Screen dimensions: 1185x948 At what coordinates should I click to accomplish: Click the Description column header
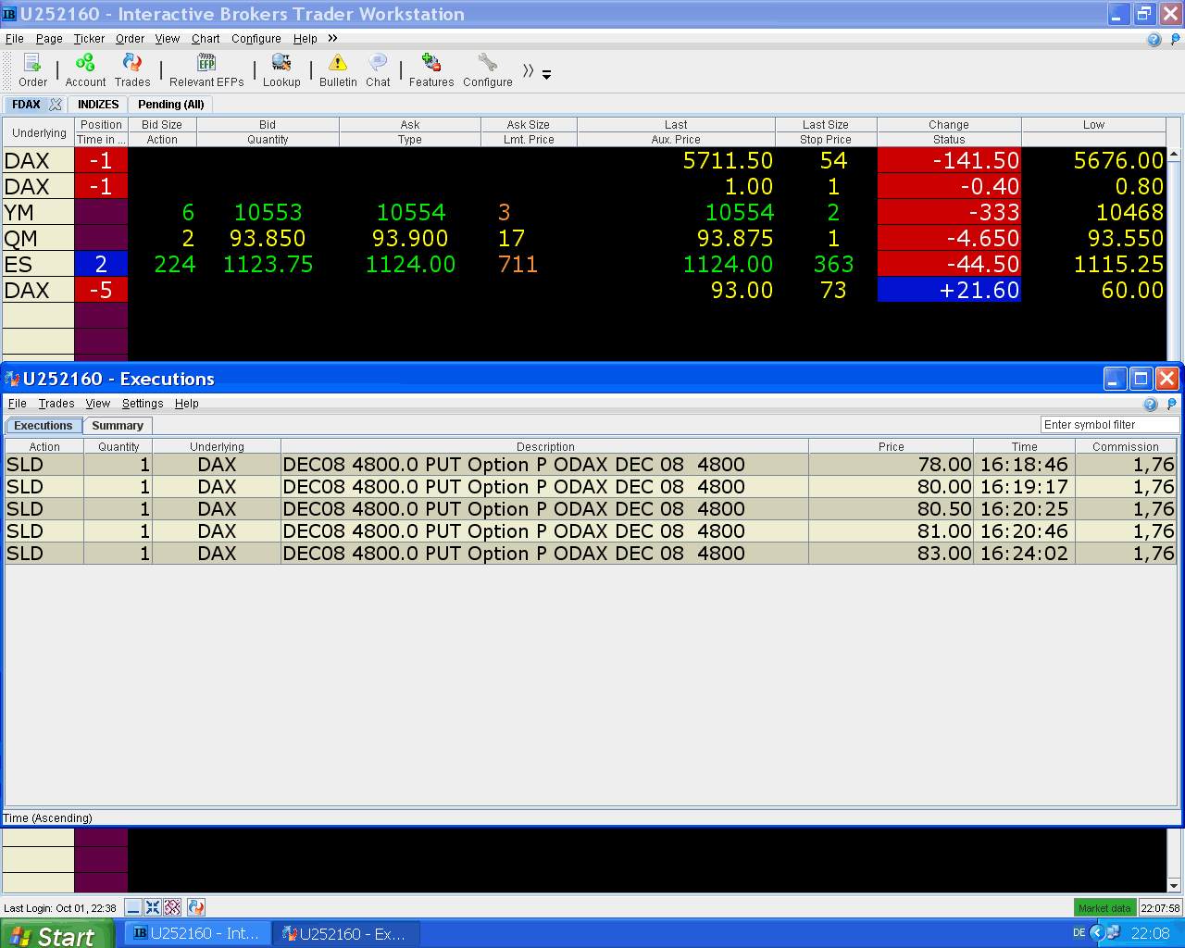545,446
